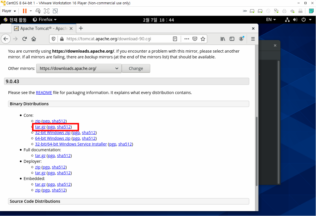Open the Other mirrors dropdown
Image resolution: width=316 pixels, height=216 pixels.
pyautogui.click(x=79, y=68)
